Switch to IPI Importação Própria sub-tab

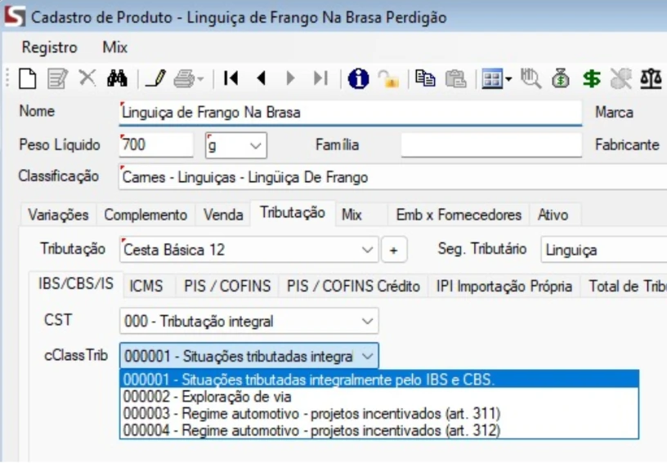(504, 287)
